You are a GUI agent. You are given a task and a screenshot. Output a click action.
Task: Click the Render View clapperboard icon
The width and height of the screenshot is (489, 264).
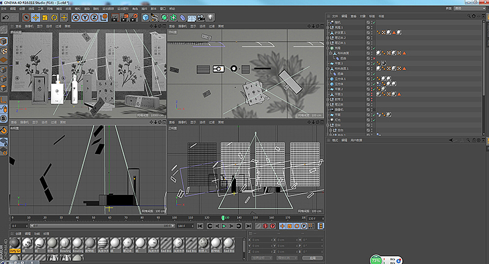click(116, 17)
